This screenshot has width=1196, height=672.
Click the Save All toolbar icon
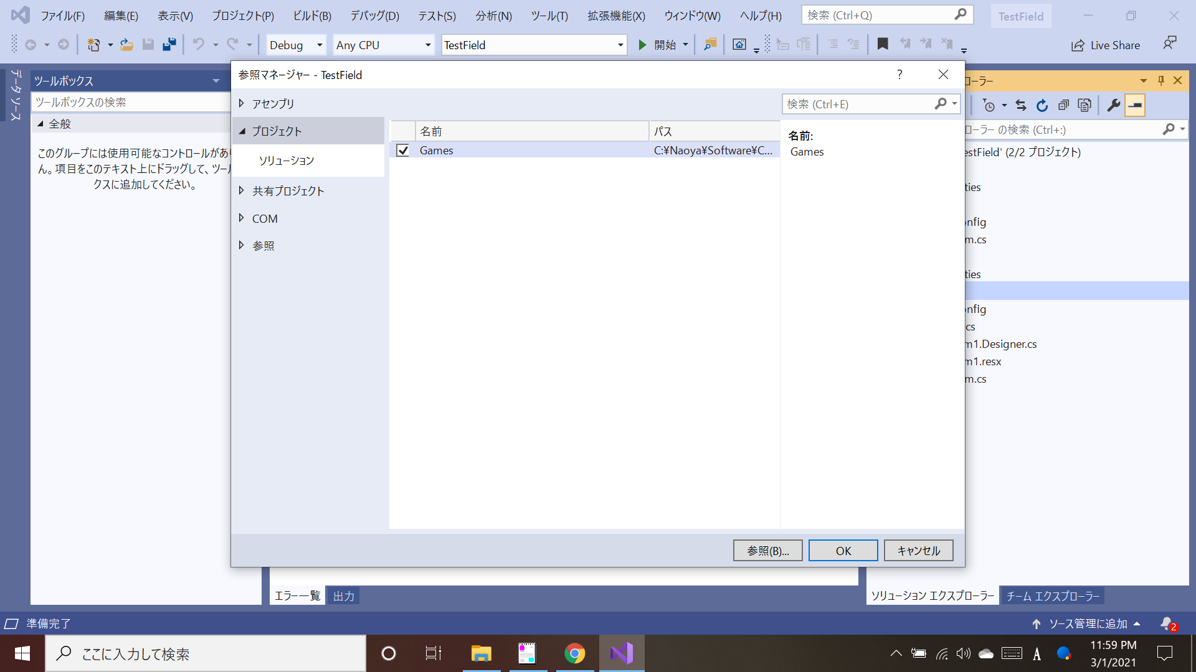[169, 44]
